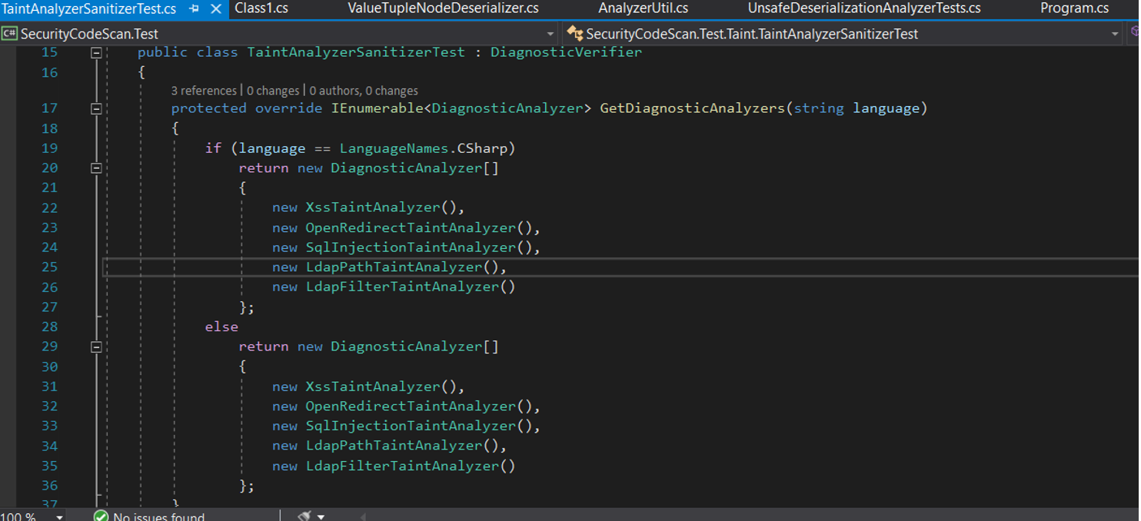This screenshot has width=1141, height=521.
Task: Close the TaintAnalyzerSanitizerTest.cs tab
Action: pyautogui.click(x=216, y=9)
